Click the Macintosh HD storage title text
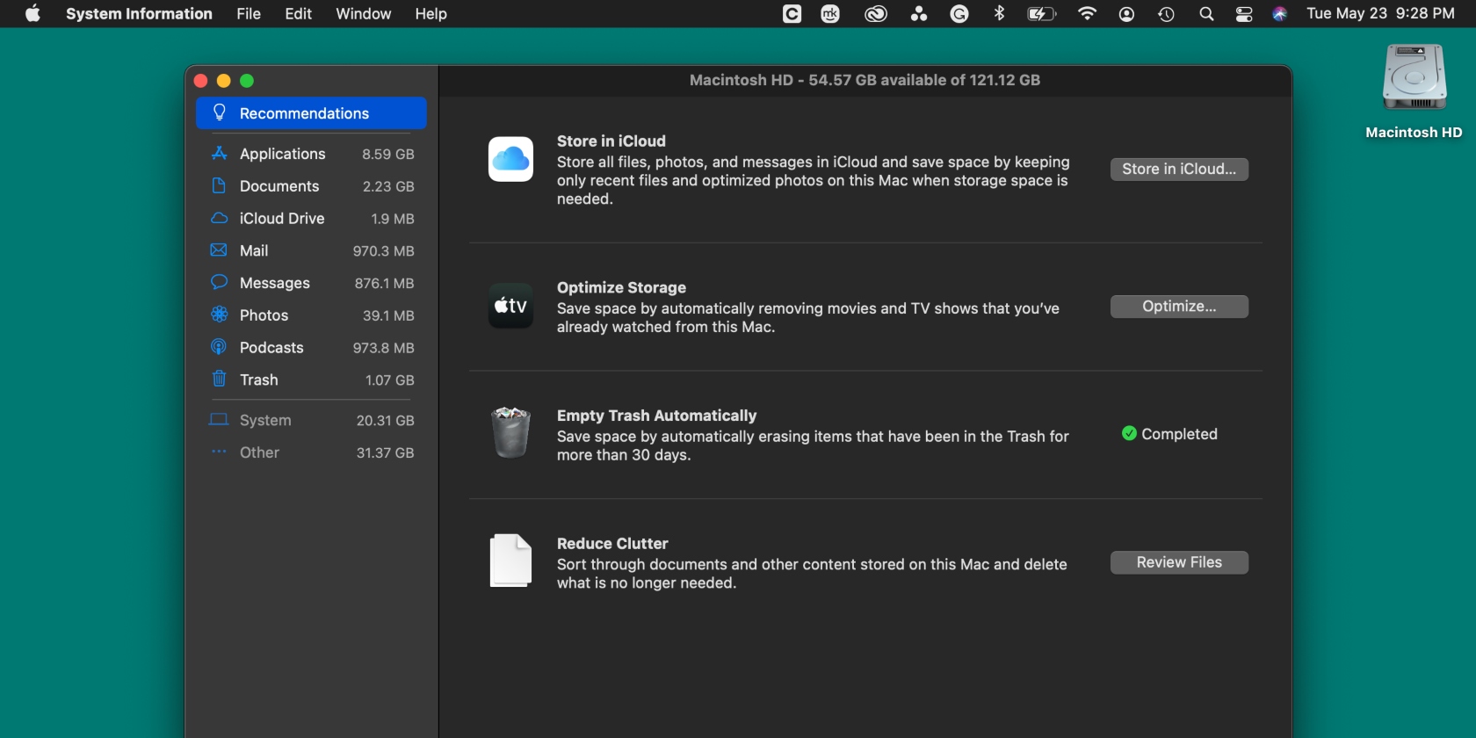The height and width of the screenshot is (738, 1476). 865,80
